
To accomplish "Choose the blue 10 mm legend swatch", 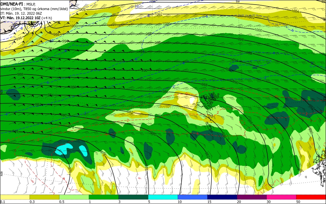I will pos(193,197).
